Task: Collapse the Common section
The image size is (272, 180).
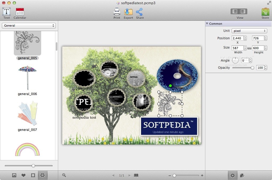Action: (207, 23)
